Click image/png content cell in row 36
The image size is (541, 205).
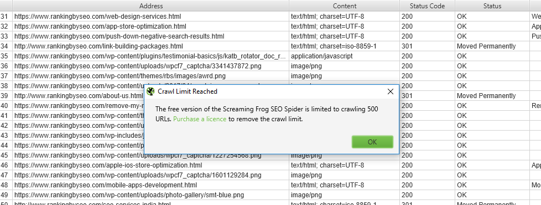306,66
